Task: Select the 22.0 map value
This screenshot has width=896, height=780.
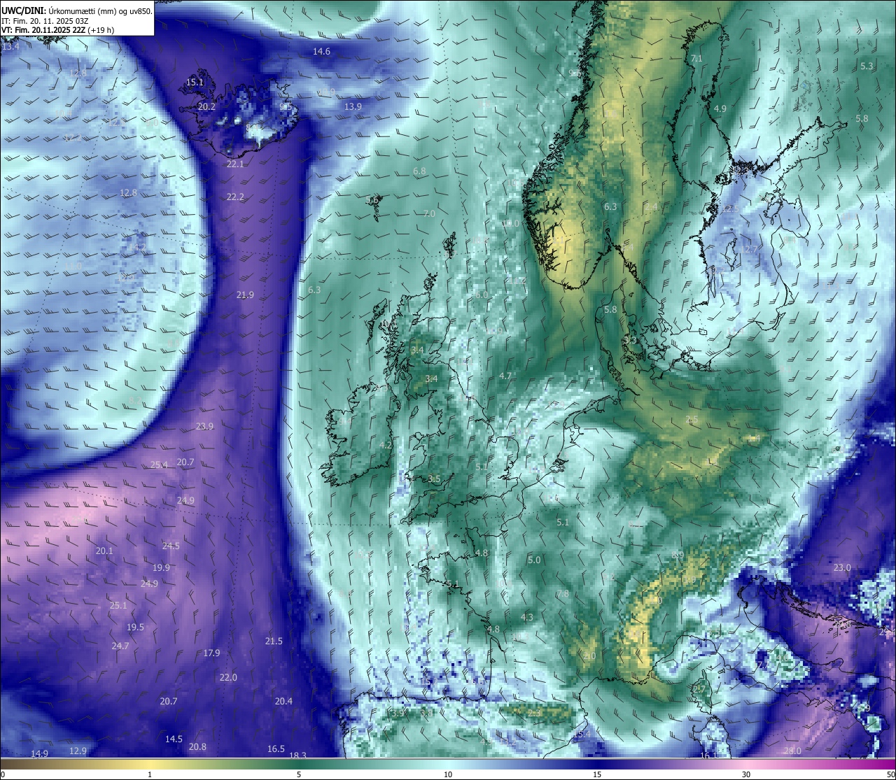Action: (x=228, y=678)
